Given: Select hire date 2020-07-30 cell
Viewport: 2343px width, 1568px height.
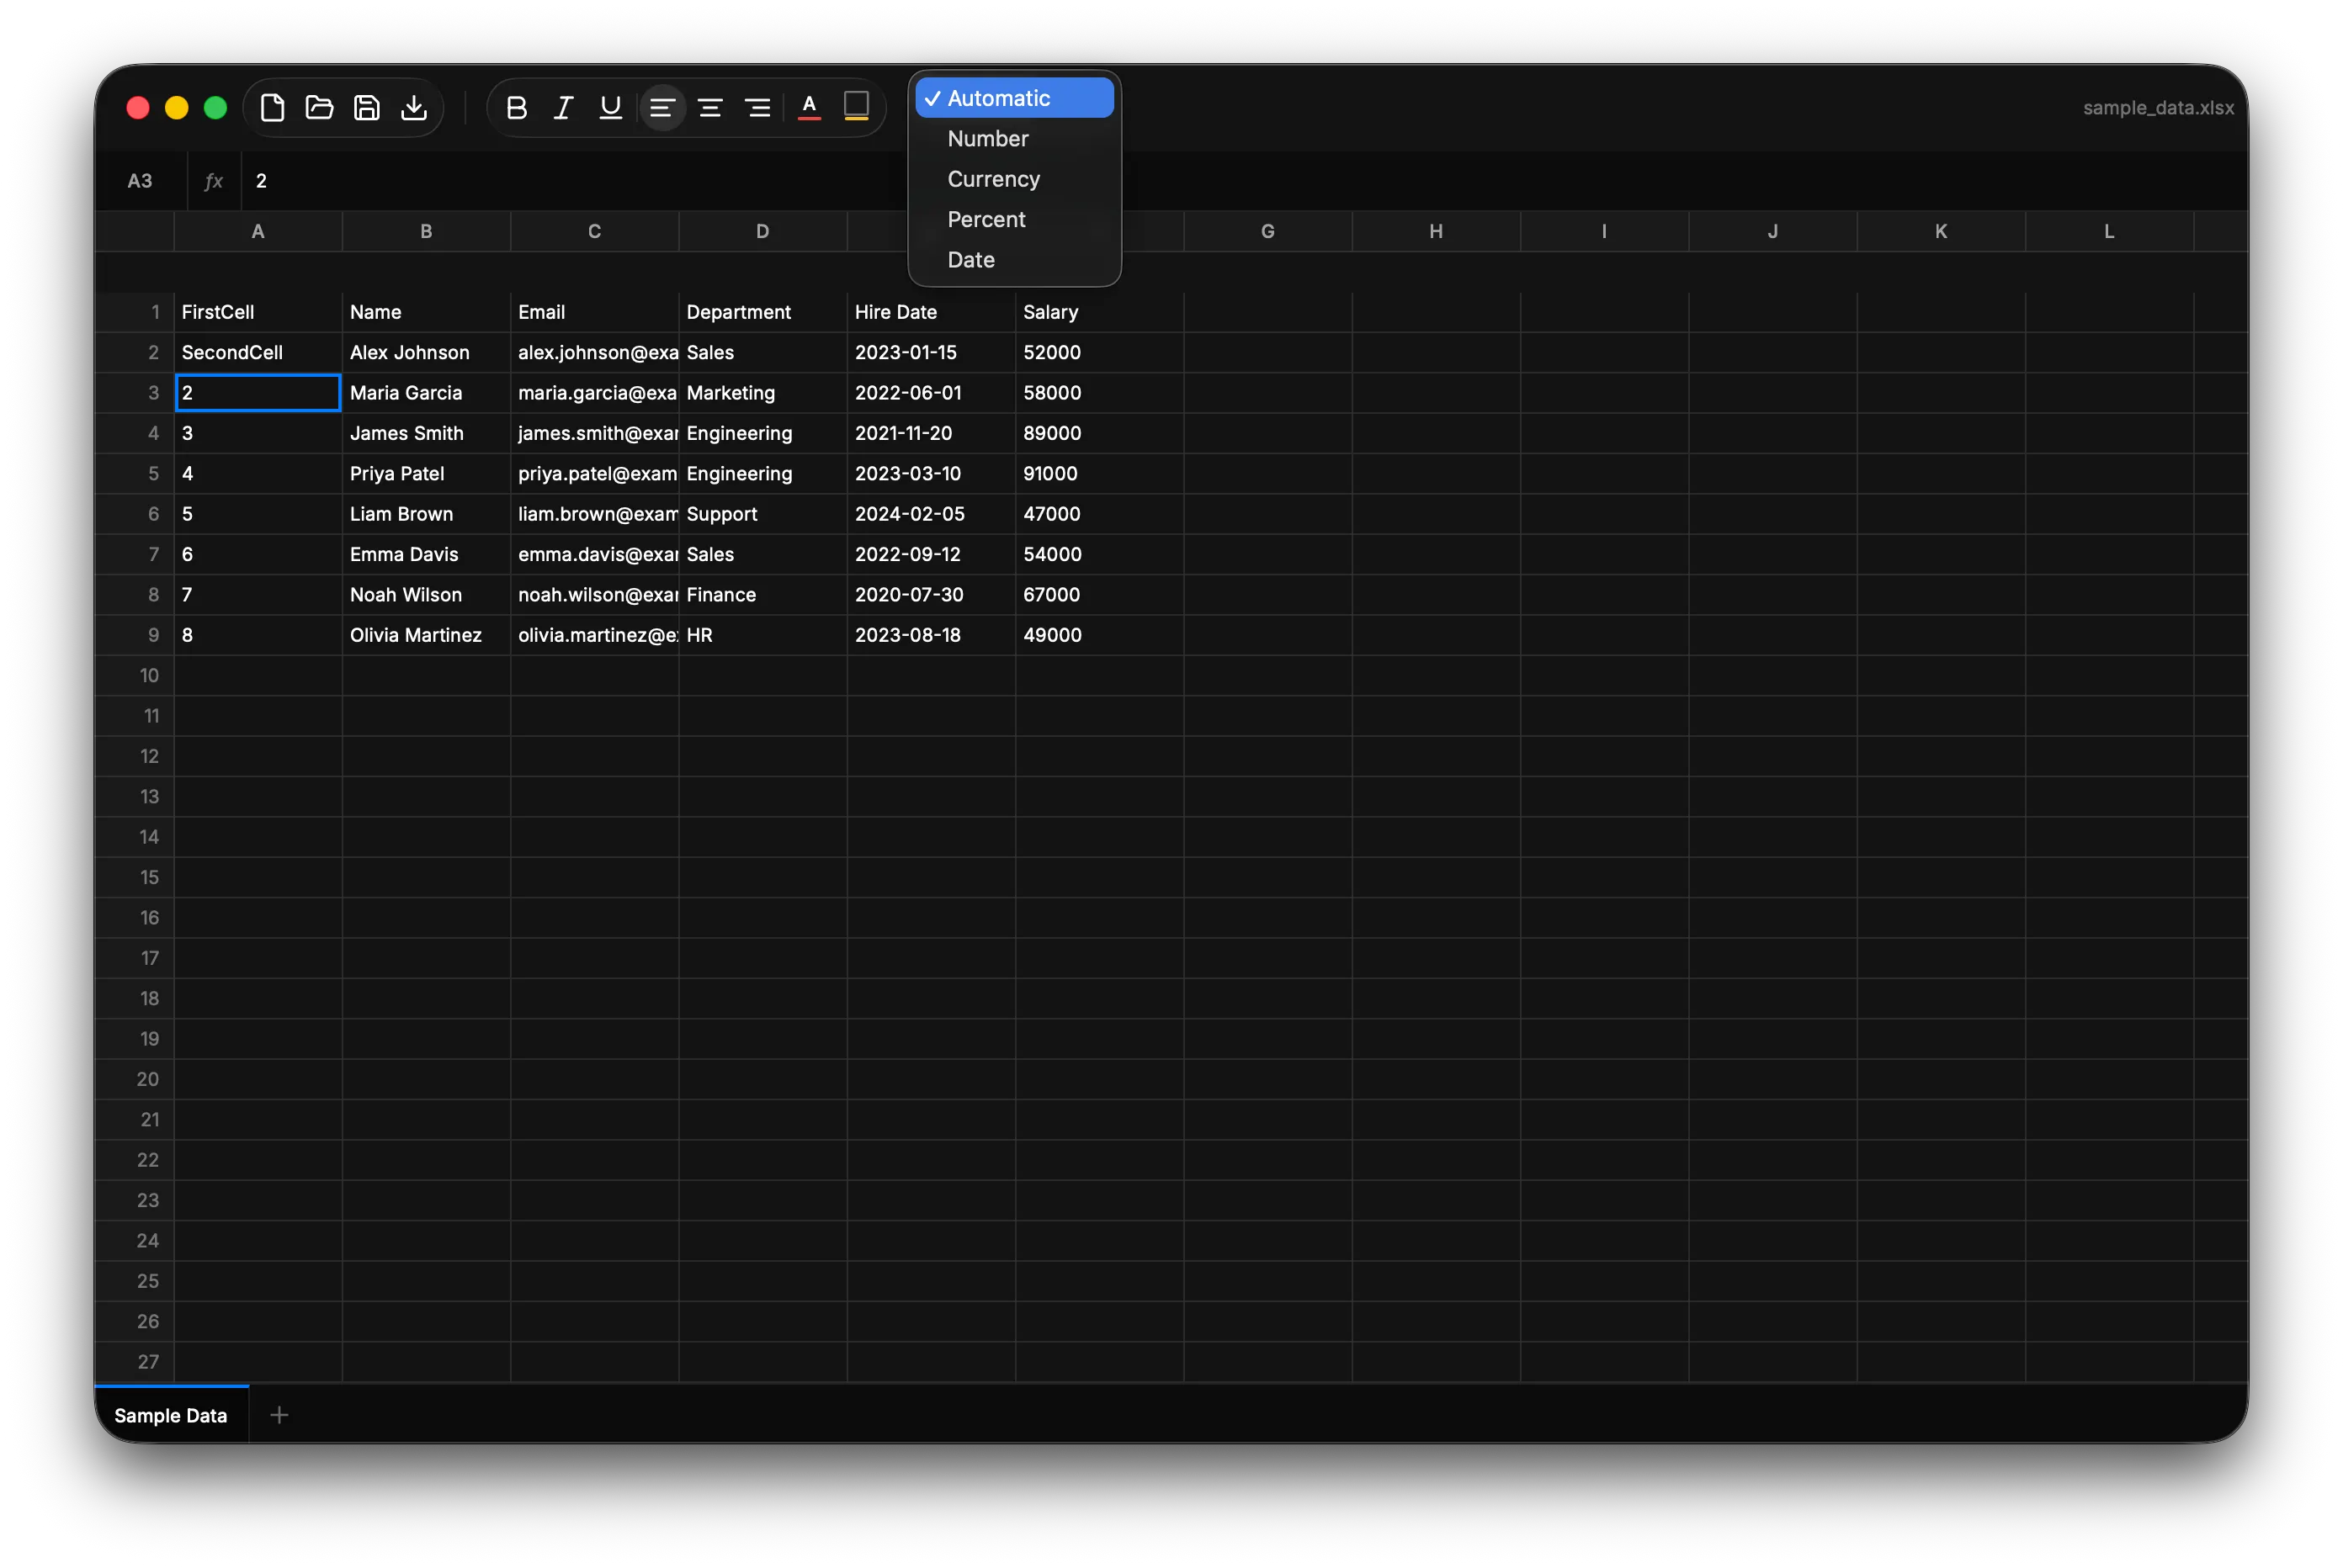Looking at the screenshot, I should [931, 594].
